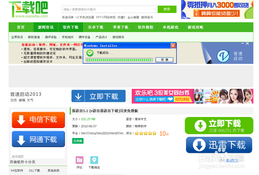Screen dimensions: 259x175
Task: Click the 2010-06-07 update date
Action: 89,126
